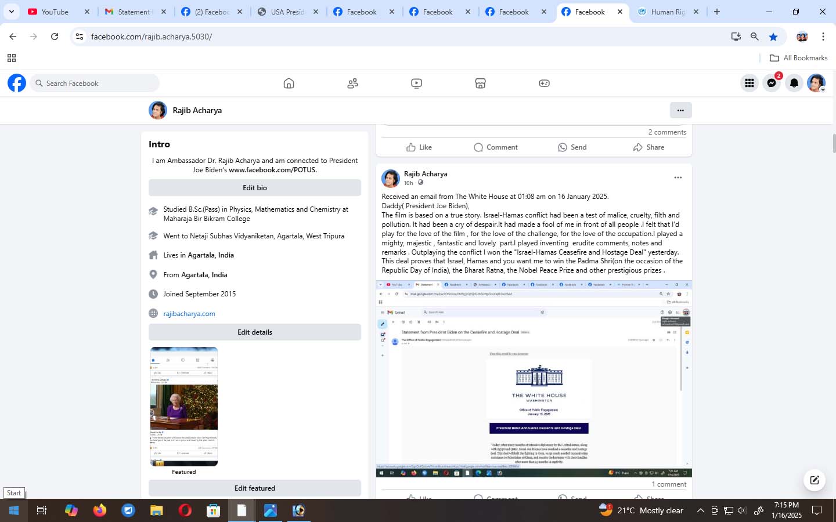This screenshot has width=836, height=522.
Task: Open File Explorer from the taskbar
Action: tap(157, 510)
